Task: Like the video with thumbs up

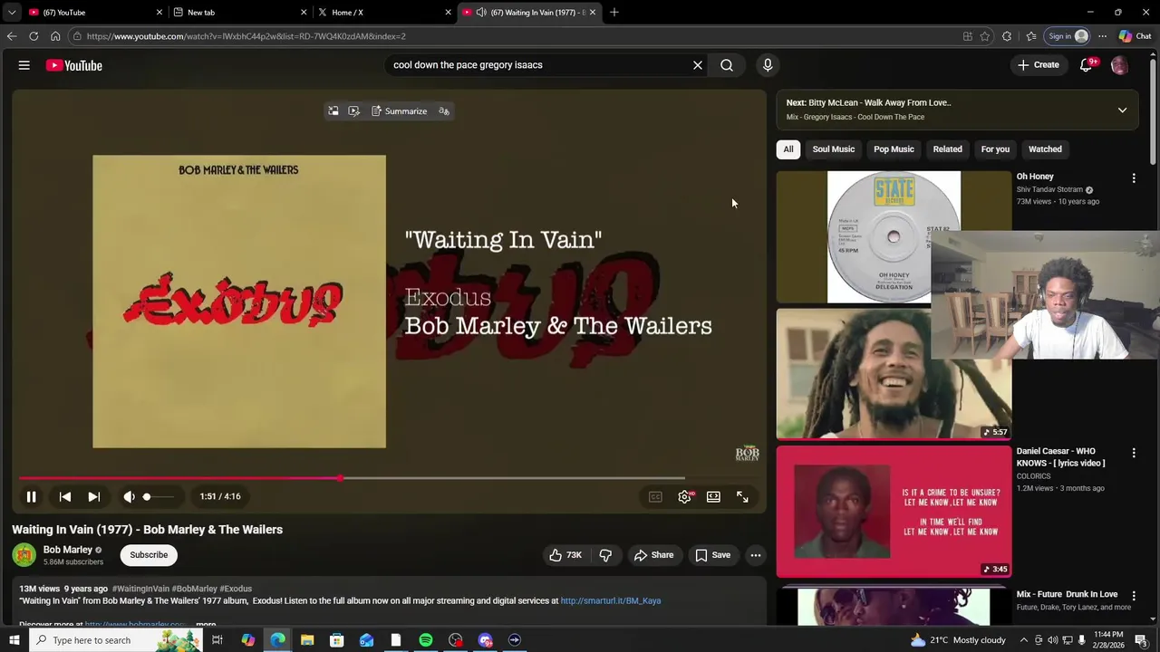Action: coord(565,555)
